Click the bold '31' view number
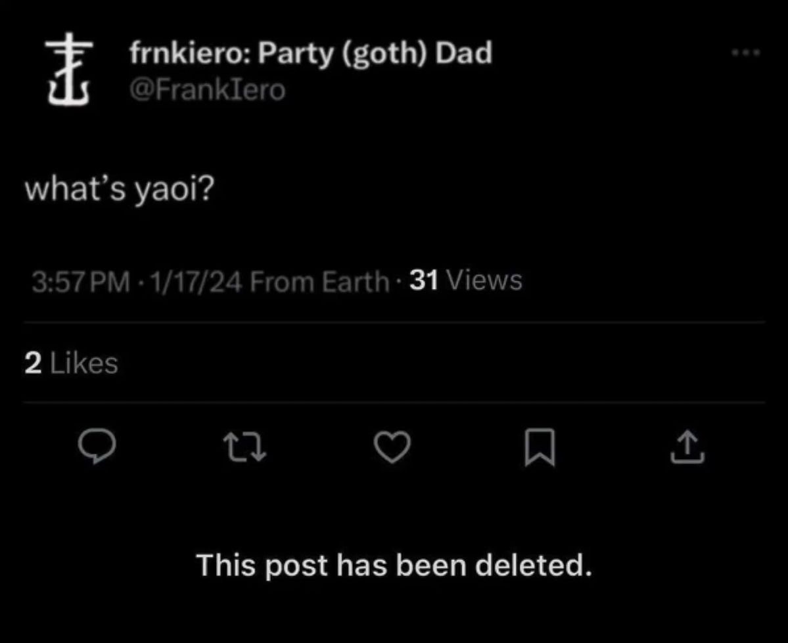The height and width of the screenshot is (643, 788). (424, 281)
